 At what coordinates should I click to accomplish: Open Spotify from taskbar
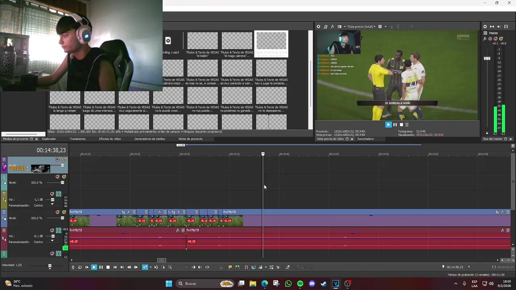click(300, 284)
